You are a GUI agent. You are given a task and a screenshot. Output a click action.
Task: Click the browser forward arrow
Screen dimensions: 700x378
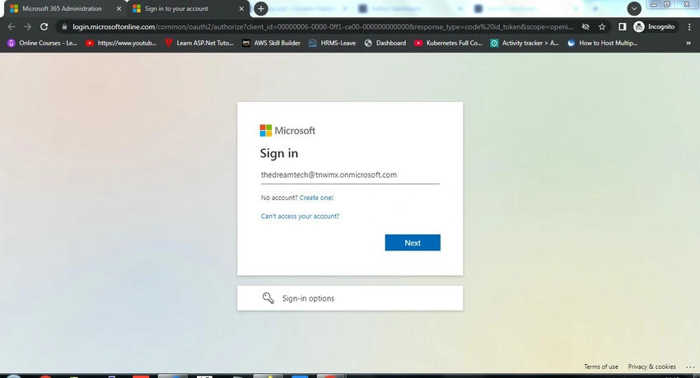coord(28,27)
